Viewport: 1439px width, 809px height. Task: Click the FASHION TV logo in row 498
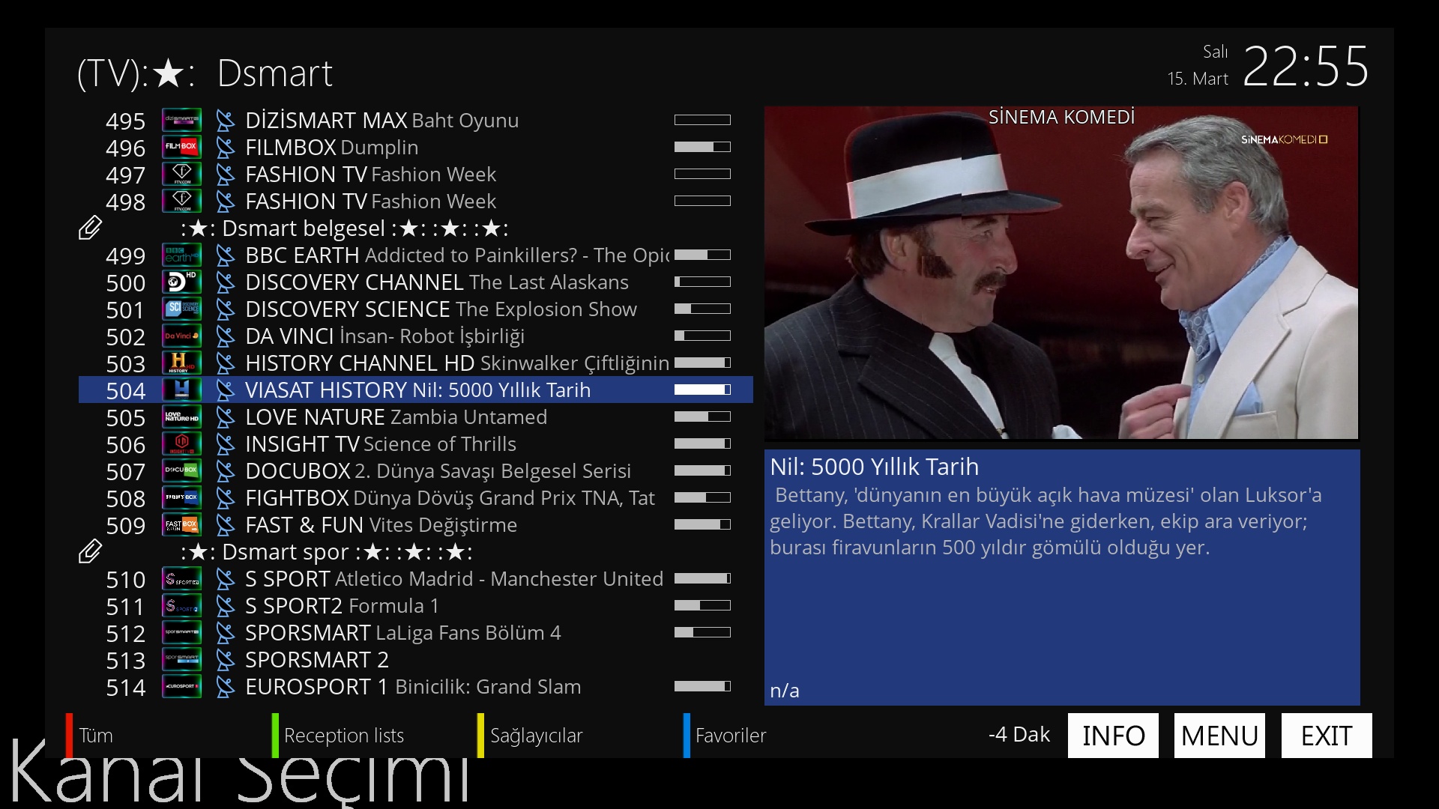click(182, 201)
